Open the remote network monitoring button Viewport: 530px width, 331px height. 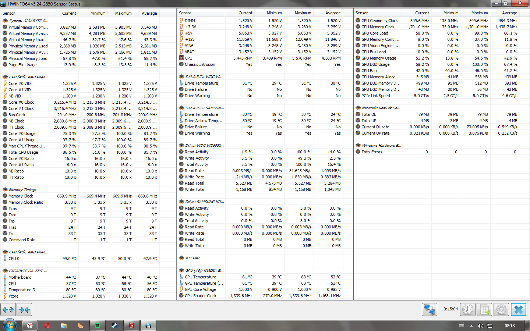(x=429, y=310)
